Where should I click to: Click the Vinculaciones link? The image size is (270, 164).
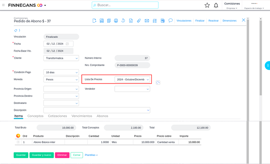tap(184, 20)
